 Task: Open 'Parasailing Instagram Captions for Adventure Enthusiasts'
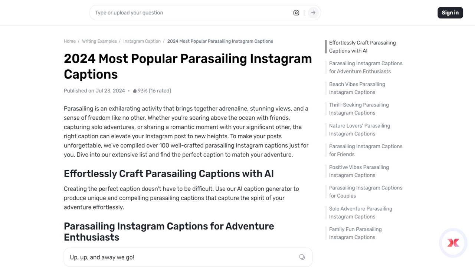tap(366, 67)
